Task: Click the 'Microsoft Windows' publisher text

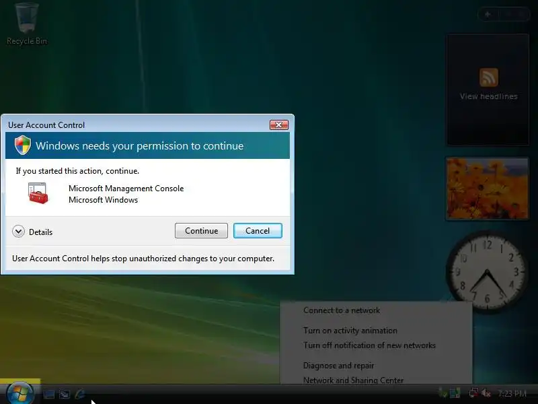Action: (x=103, y=200)
